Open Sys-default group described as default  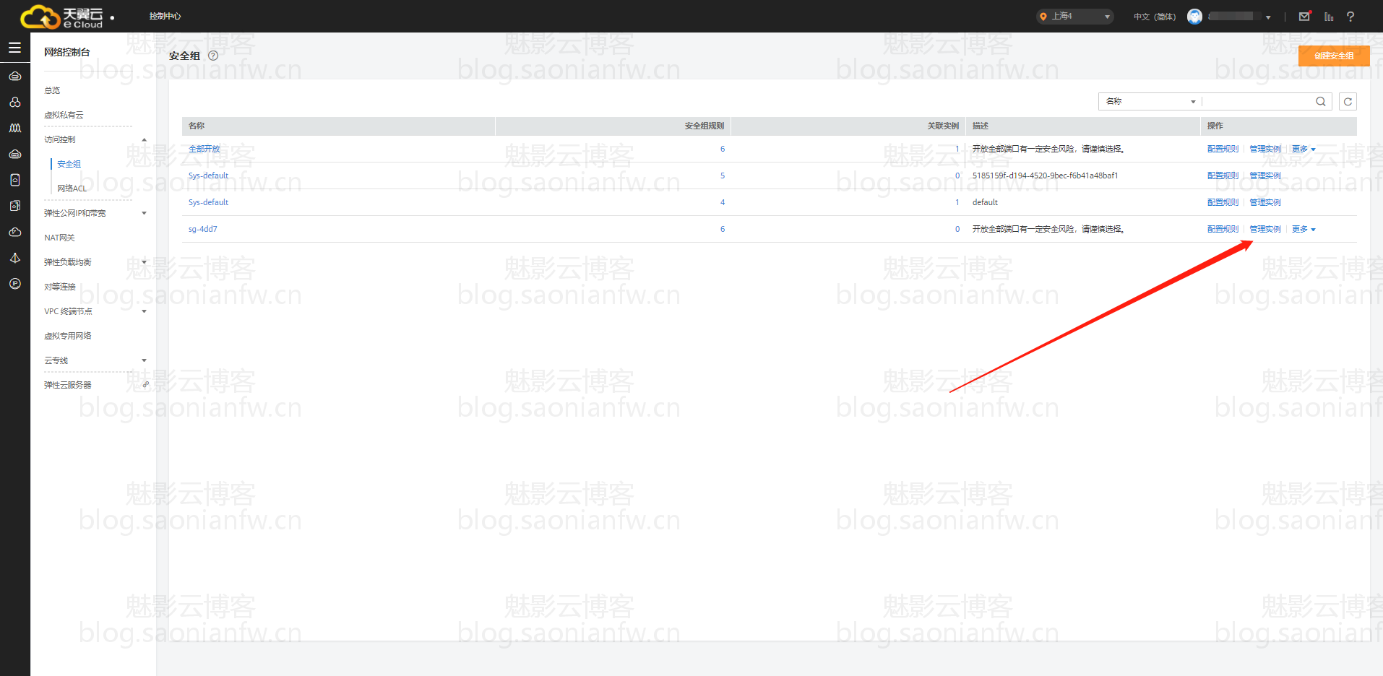208,202
